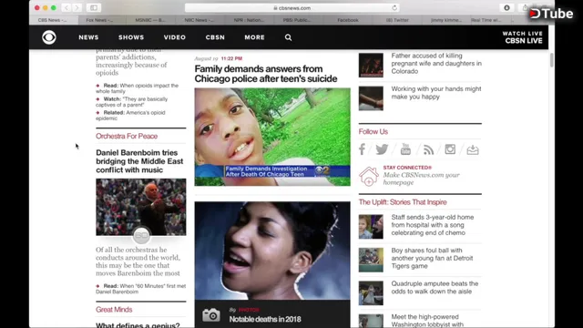Open Family demands answers Chicago police headline
The image size is (583, 328).
coord(266,74)
